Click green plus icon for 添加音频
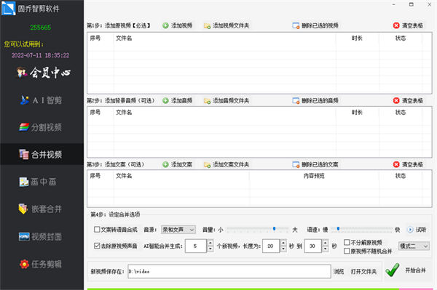437x290 pixels. pyautogui.click(x=165, y=100)
